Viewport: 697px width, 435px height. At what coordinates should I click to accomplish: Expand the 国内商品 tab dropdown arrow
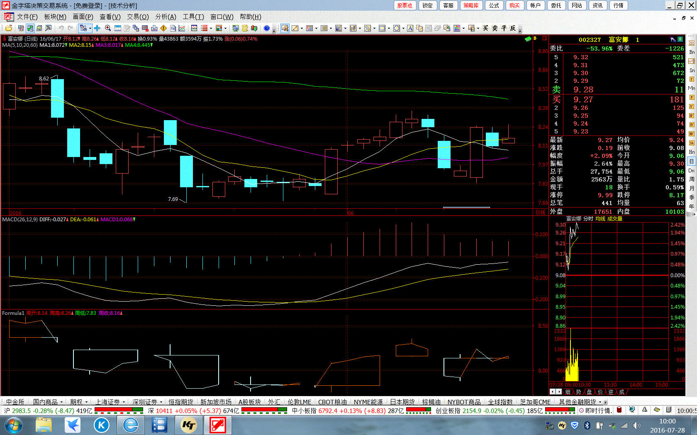(x=61, y=402)
